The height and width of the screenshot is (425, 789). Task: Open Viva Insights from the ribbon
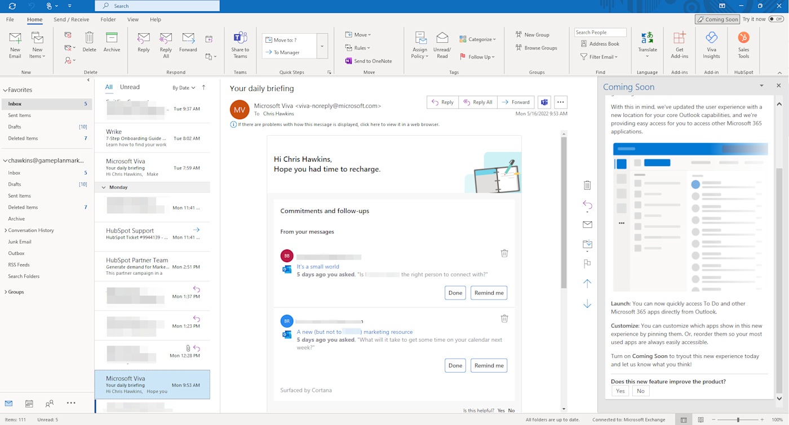(711, 45)
